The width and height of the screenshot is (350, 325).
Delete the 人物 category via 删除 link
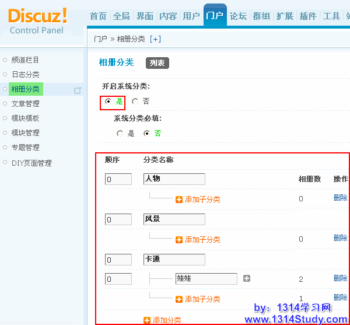pyautogui.click(x=340, y=198)
